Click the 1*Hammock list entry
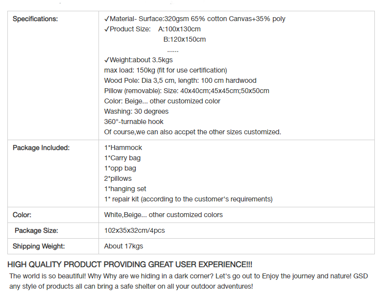 123,148
